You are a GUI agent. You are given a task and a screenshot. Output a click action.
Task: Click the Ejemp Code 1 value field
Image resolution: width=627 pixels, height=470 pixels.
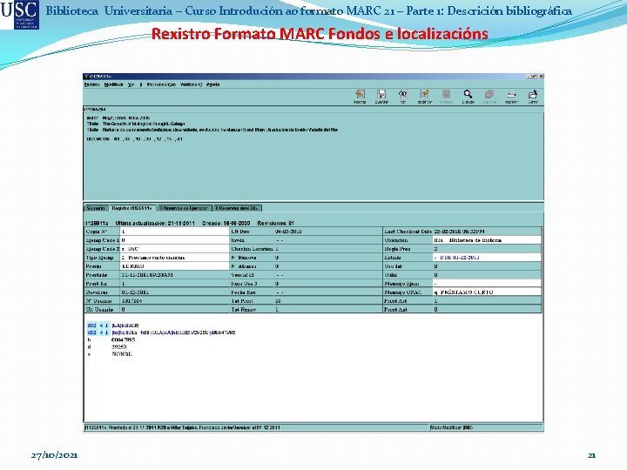174,240
